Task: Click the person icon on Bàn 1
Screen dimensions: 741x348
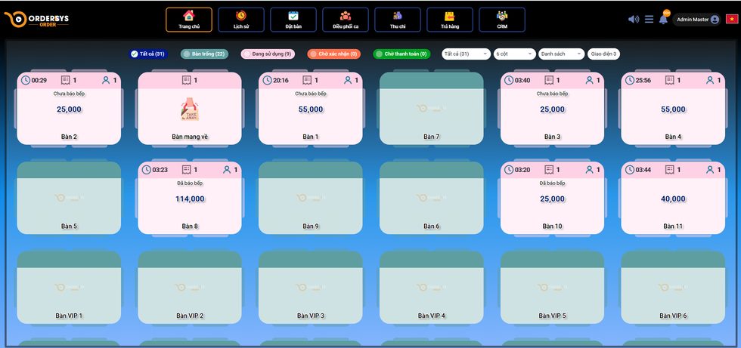Action: click(x=348, y=80)
